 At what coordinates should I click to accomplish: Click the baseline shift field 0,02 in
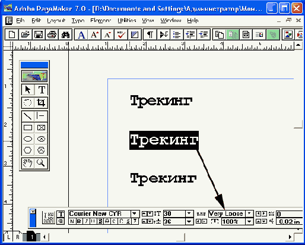tap(290, 221)
